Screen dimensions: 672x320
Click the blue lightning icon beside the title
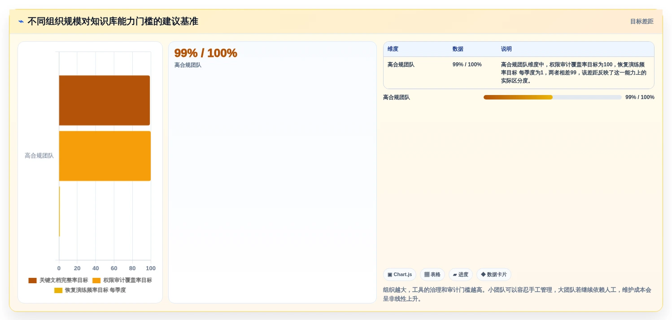click(x=21, y=22)
